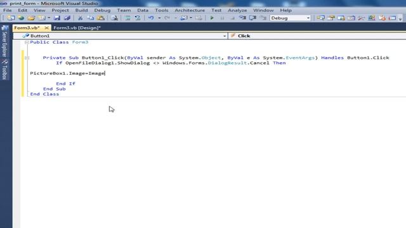Open the Extension Manager toolbar icon
The height and width of the screenshot is (228, 406).
coord(382,18)
